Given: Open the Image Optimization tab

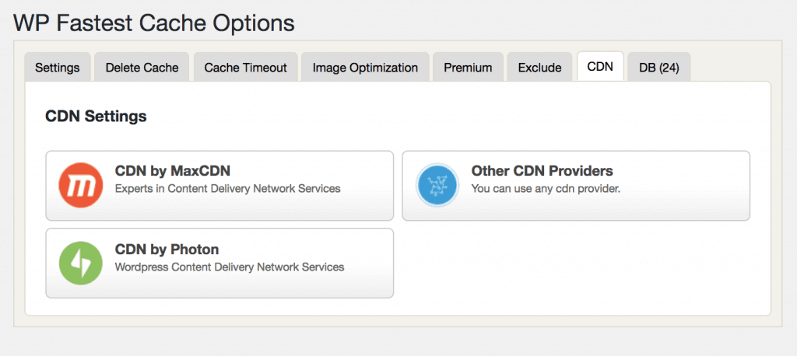Looking at the screenshot, I should click(365, 67).
